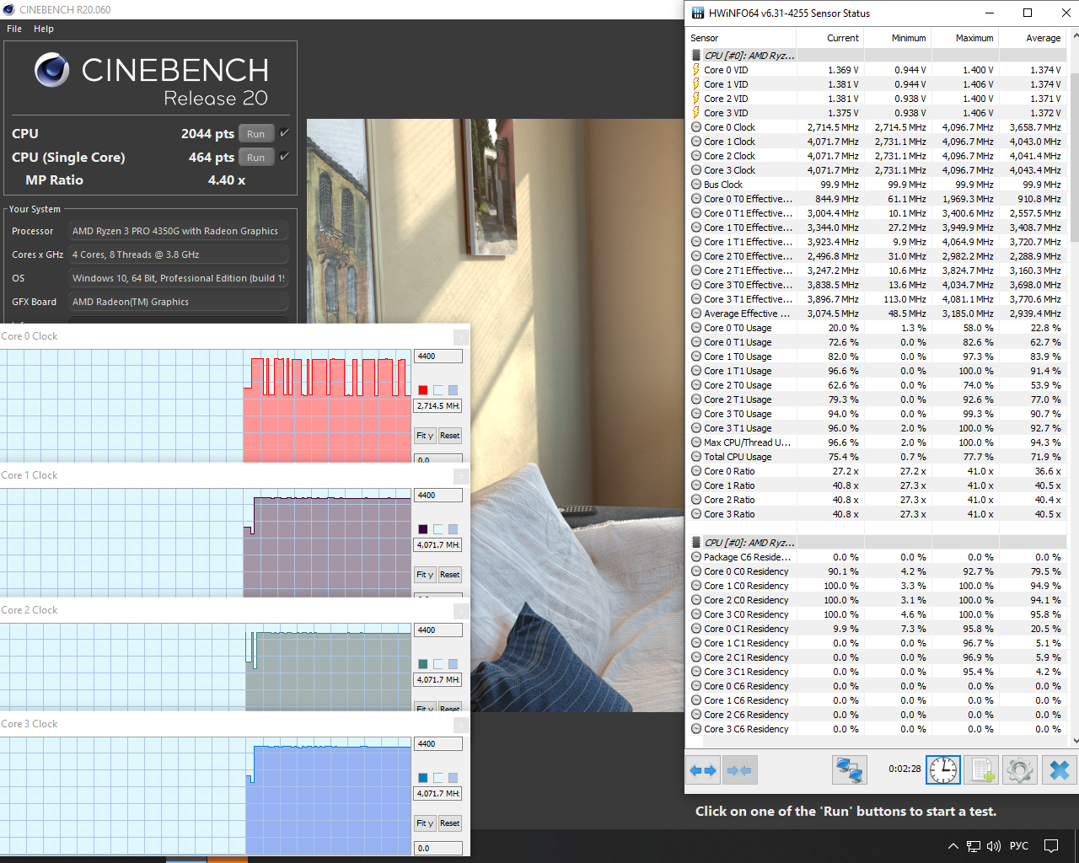Pick the teal line color swatch in Core 2 graph
The image size is (1079, 863).
point(423,664)
